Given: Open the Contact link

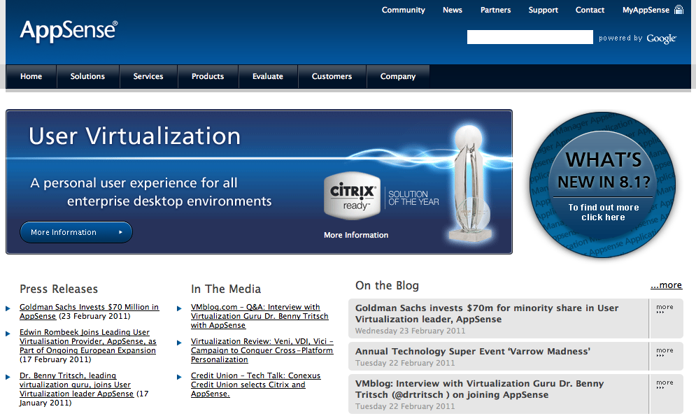Looking at the screenshot, I should coord(590,10).
